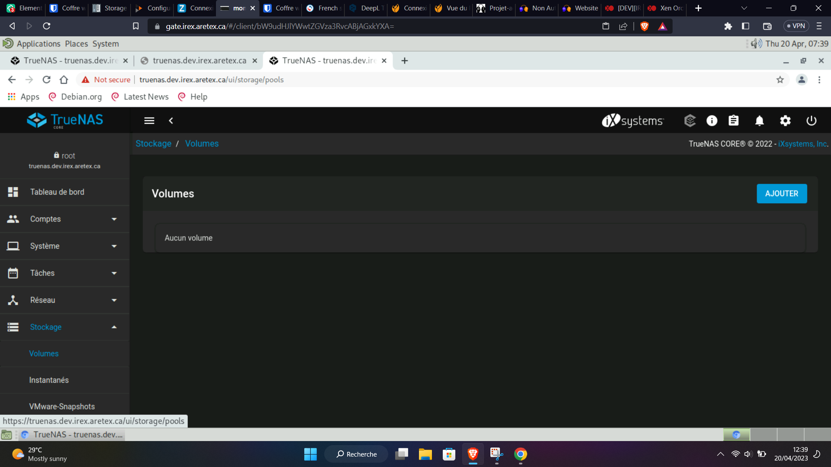Click the VPN indicator in system tray
The height and width of the screenshot is (467, 831).
pyautogui.click(x=798, y=26)
